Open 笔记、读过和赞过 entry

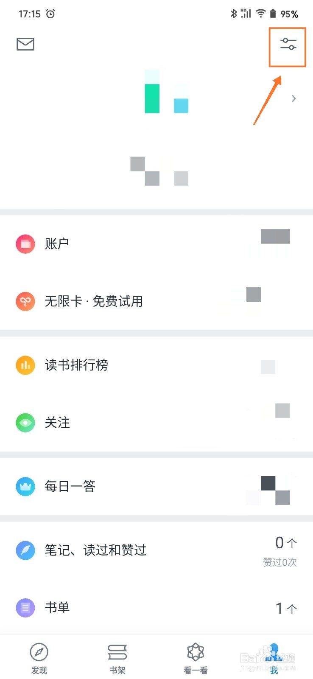point(156,550)
